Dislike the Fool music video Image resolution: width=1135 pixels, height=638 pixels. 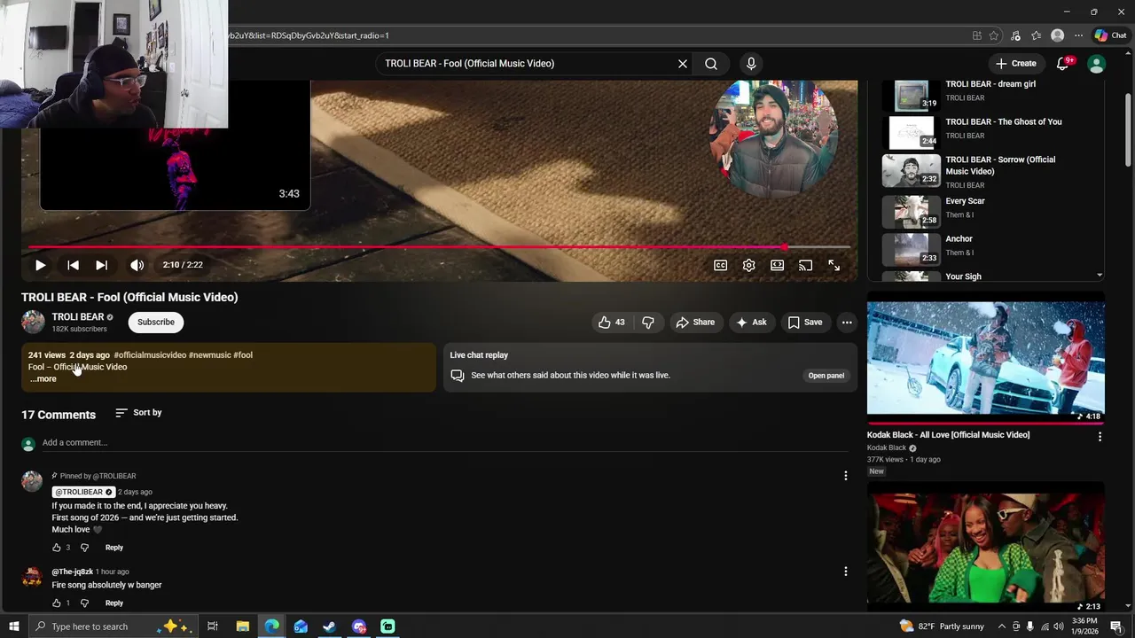(648, 323)
